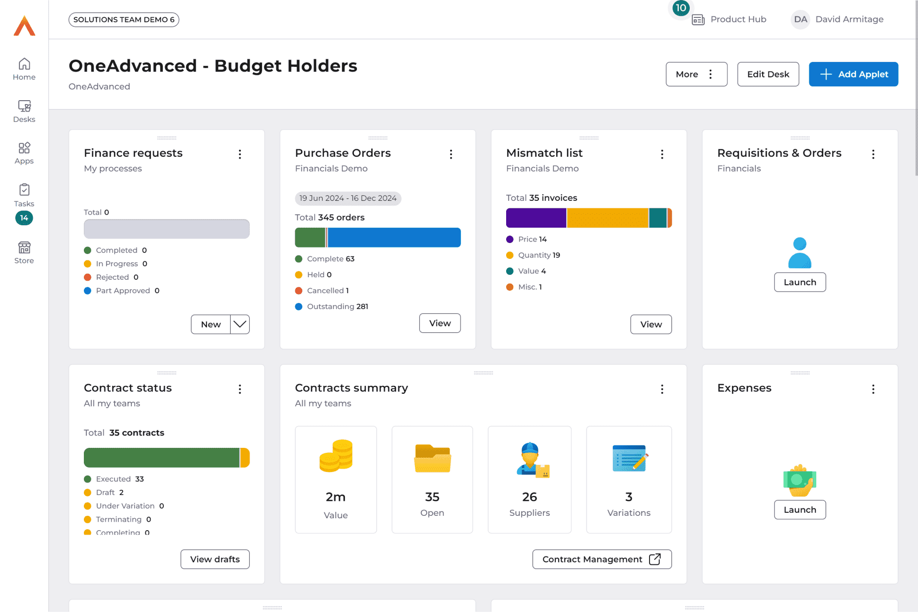Launch the Expenses applet
Screen dimensions: 918x612
[x=799, y=510]
